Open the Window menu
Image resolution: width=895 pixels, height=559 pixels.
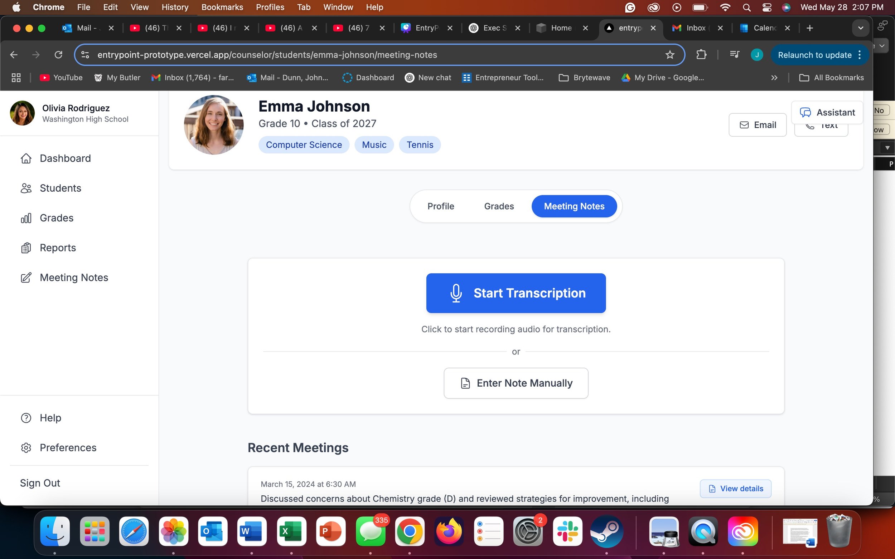338,7
